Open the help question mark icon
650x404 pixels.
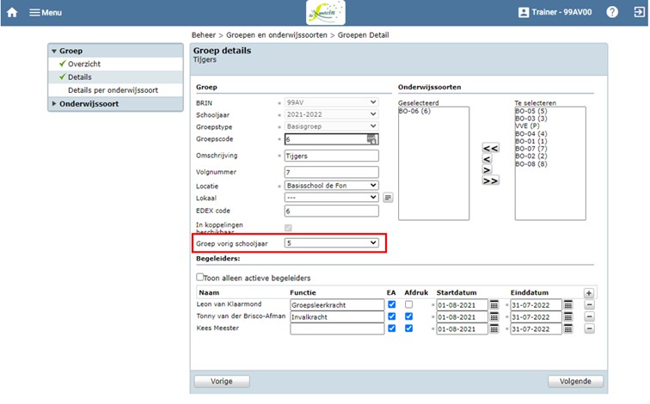click(x=612, y=12)
